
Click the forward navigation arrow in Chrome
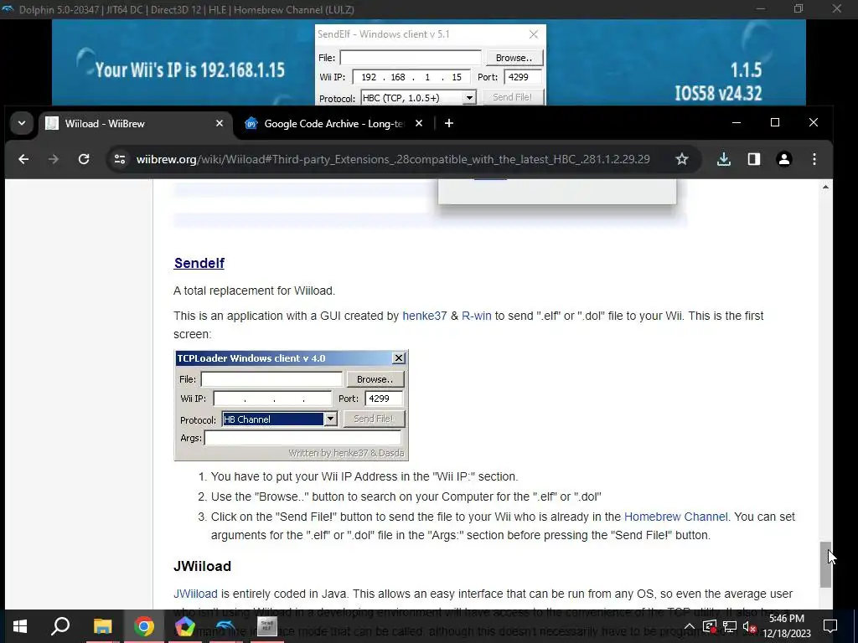53,159
